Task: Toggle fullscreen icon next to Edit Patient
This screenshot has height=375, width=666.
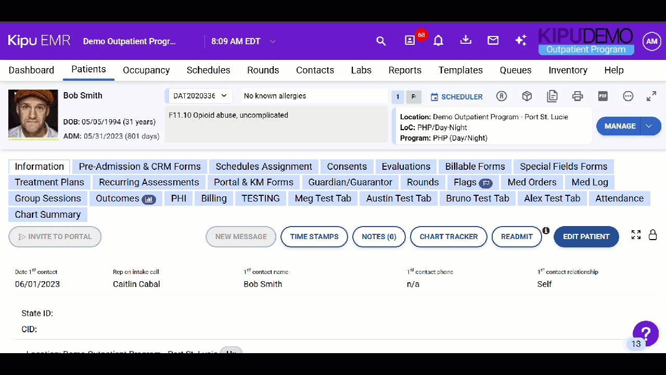Action: point(636,235)
